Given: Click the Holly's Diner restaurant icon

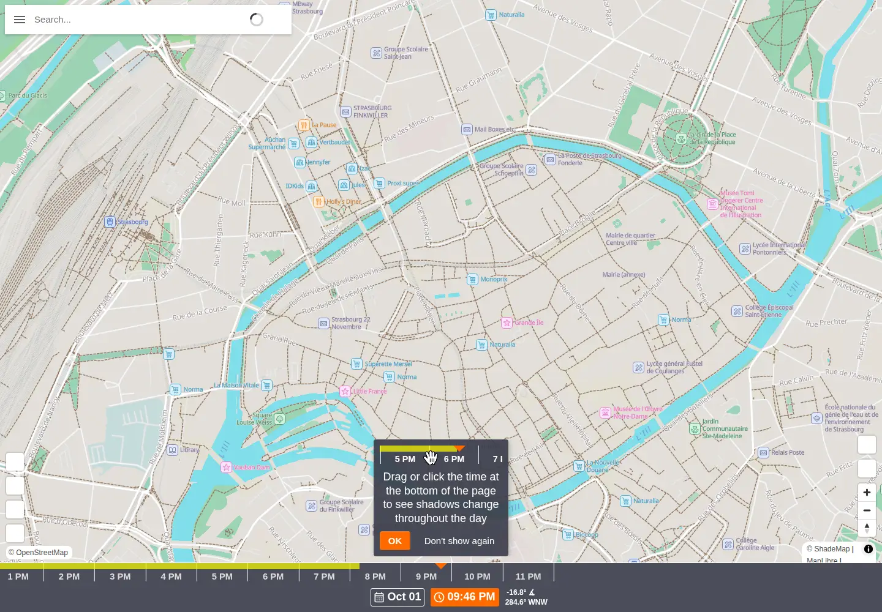Looking at the screenshot, I should click(x=318, y=201).
